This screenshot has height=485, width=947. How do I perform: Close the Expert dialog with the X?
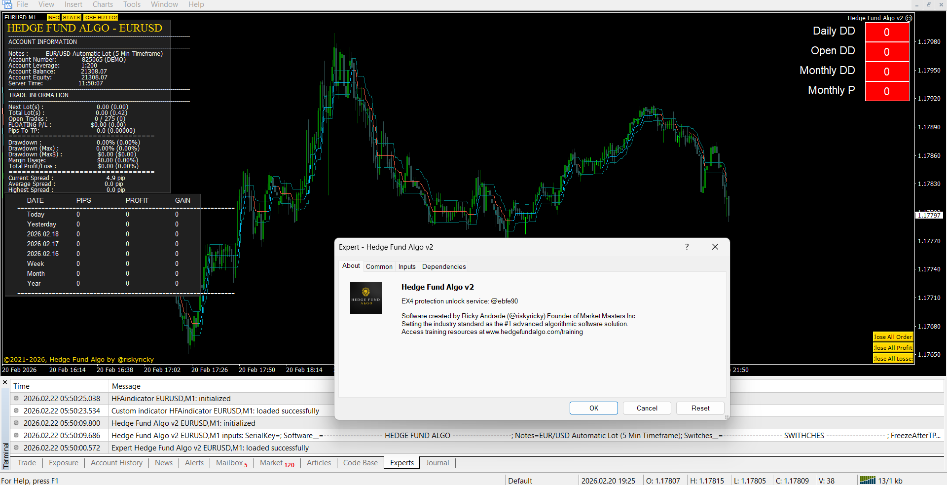click(715, 247)
